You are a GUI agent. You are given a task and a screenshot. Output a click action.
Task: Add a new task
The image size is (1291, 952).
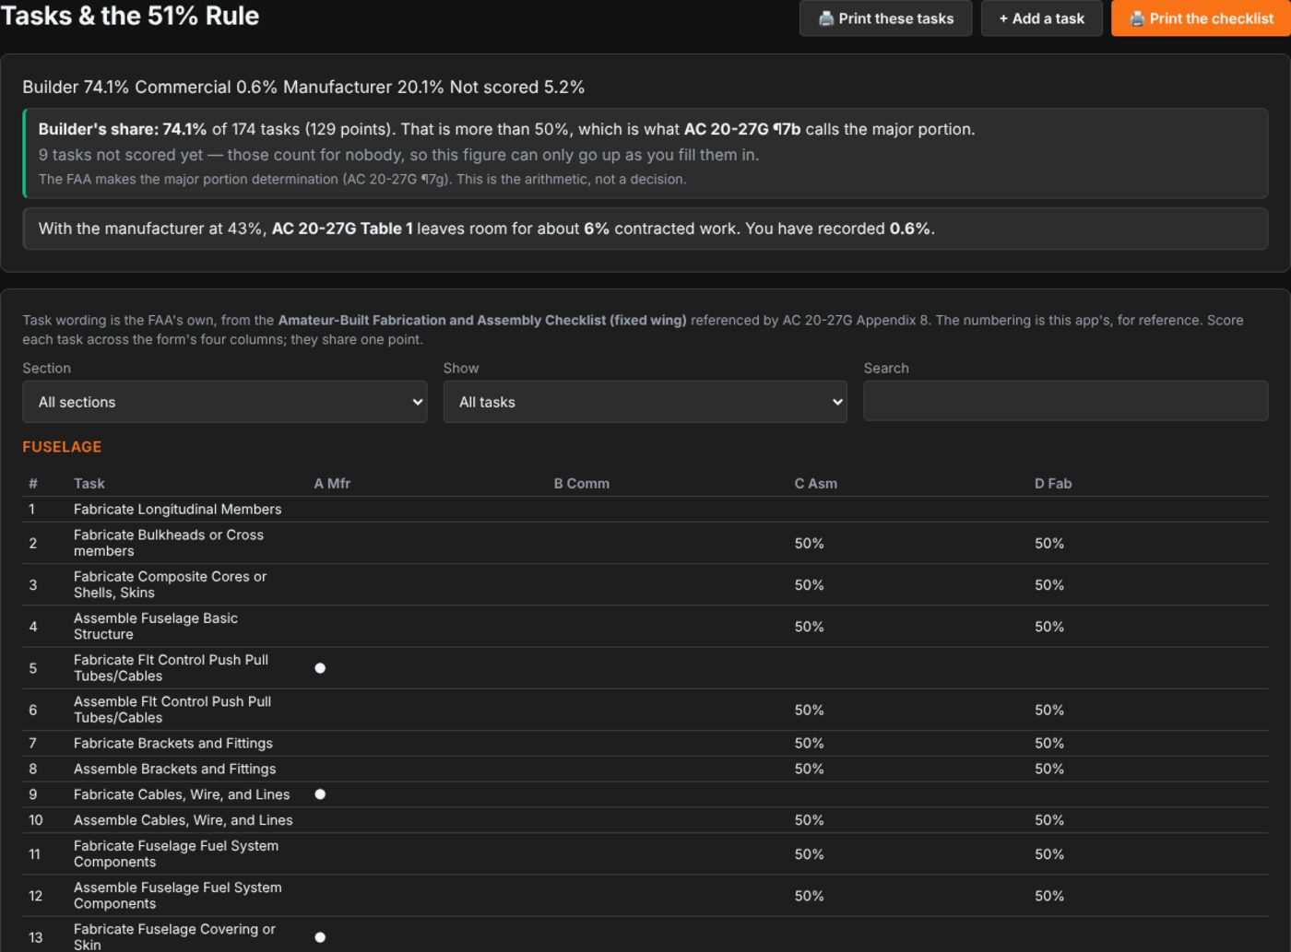pos(1041,18)
